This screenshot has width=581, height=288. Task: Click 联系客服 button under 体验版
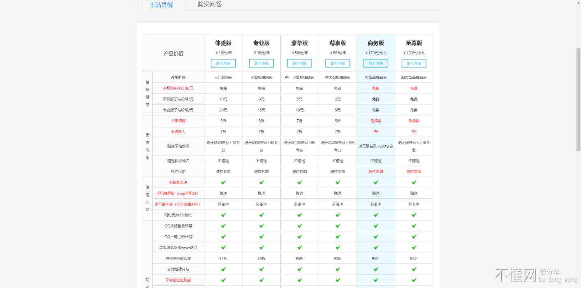tap(223, 63)
